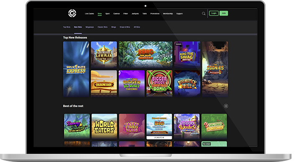Go to the Sport section
The width and height of the screenshot is (300, 162).
pyautogui.click(x=108, y=13)
